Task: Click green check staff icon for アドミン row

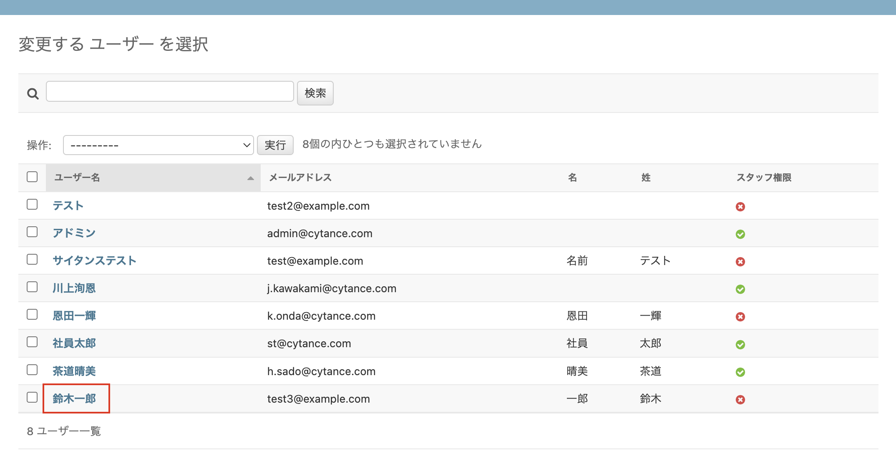Action: [x=740, y=234]
